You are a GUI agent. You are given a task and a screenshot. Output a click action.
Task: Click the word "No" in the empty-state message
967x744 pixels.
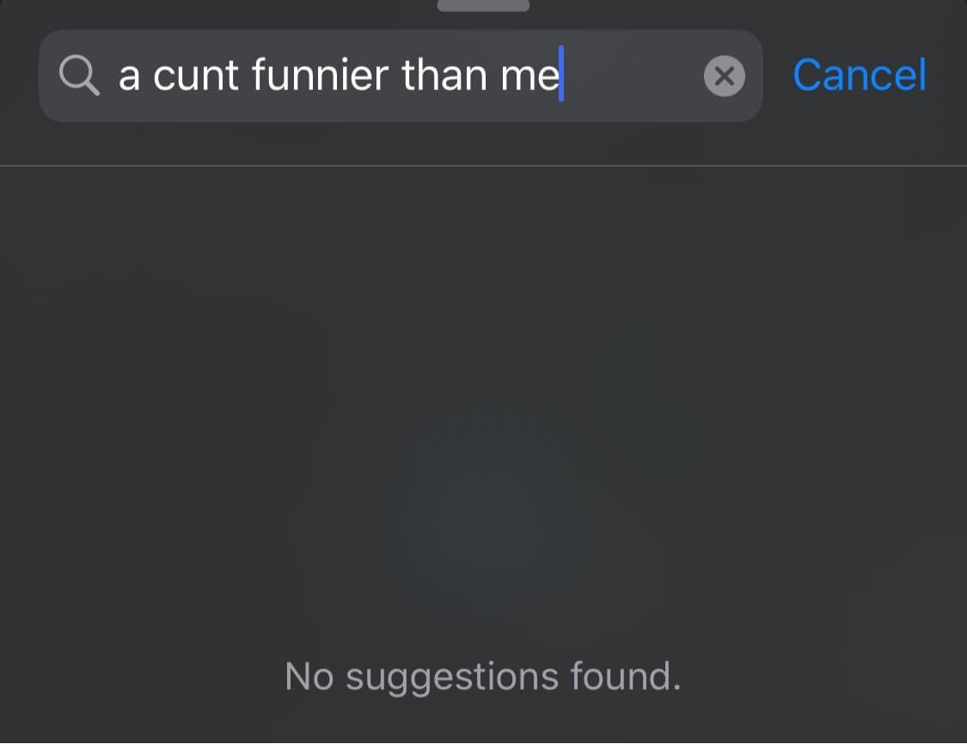pyautogui.click(x=309, y=676)
